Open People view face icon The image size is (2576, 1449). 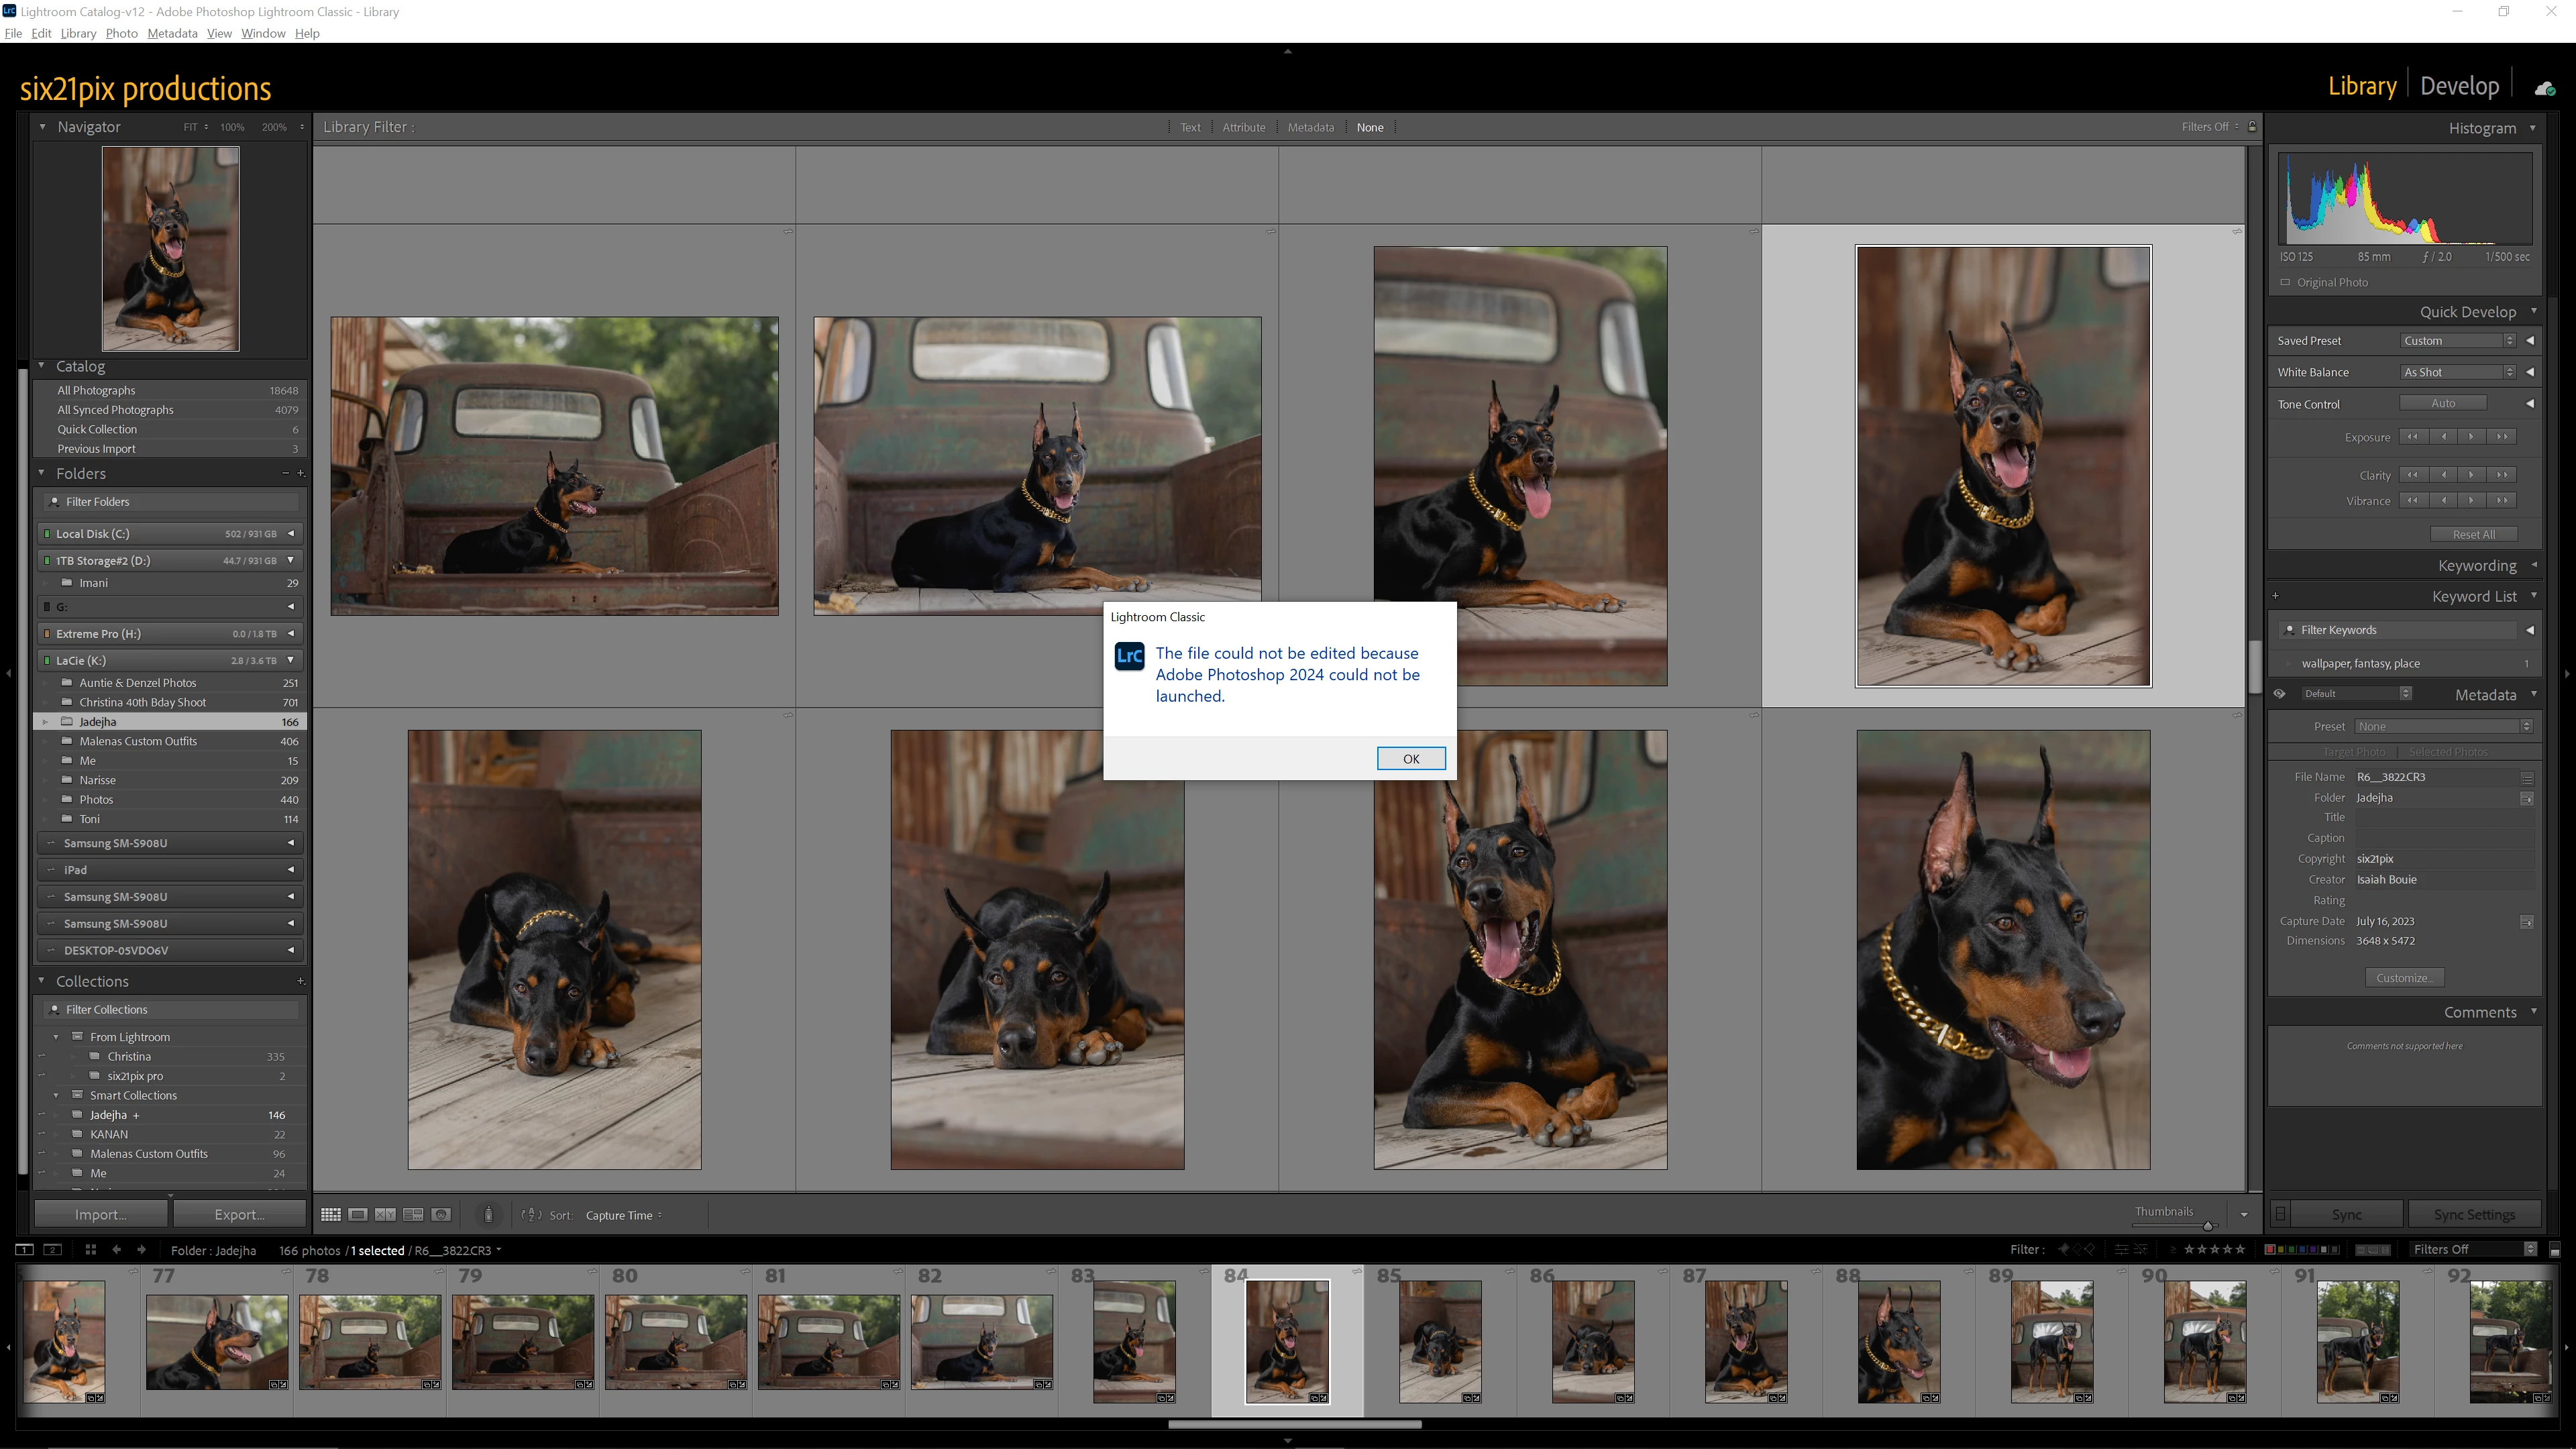441,1214
